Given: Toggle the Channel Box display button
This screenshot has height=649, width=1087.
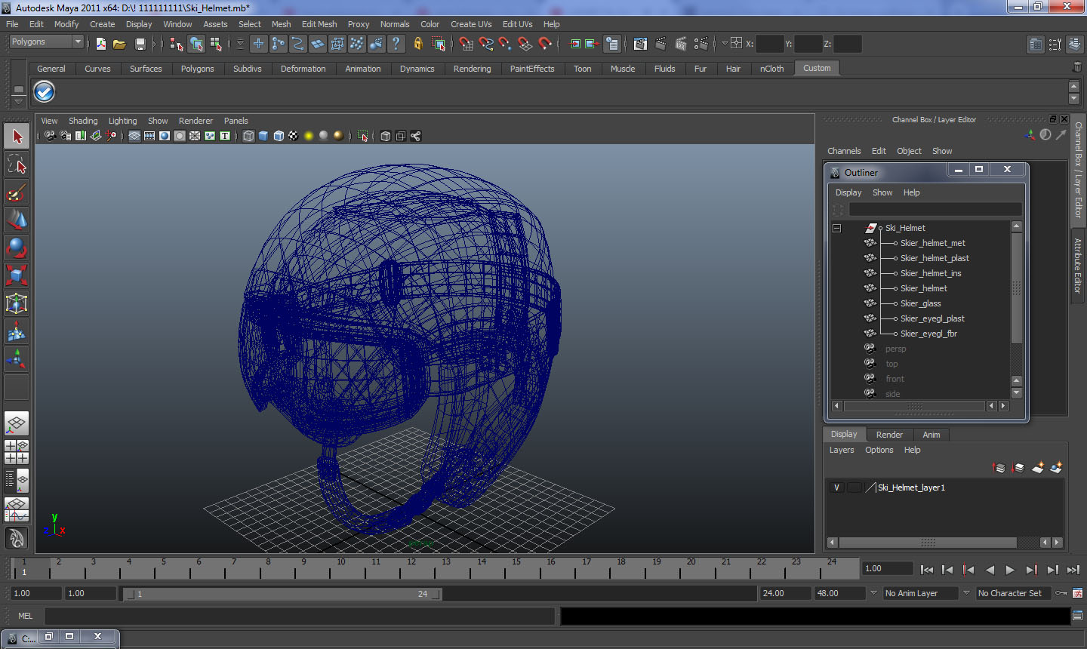Looking at the screenshot, I should (x=1076, y=44).
